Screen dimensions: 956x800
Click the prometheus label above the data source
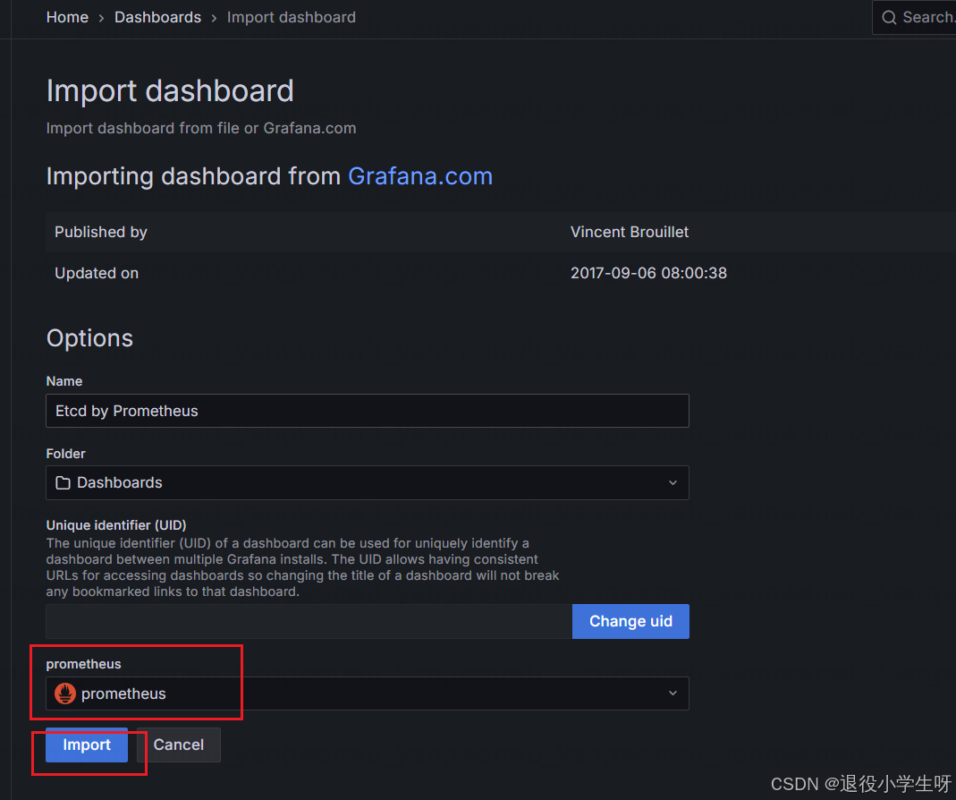click(x=83, y=664)
